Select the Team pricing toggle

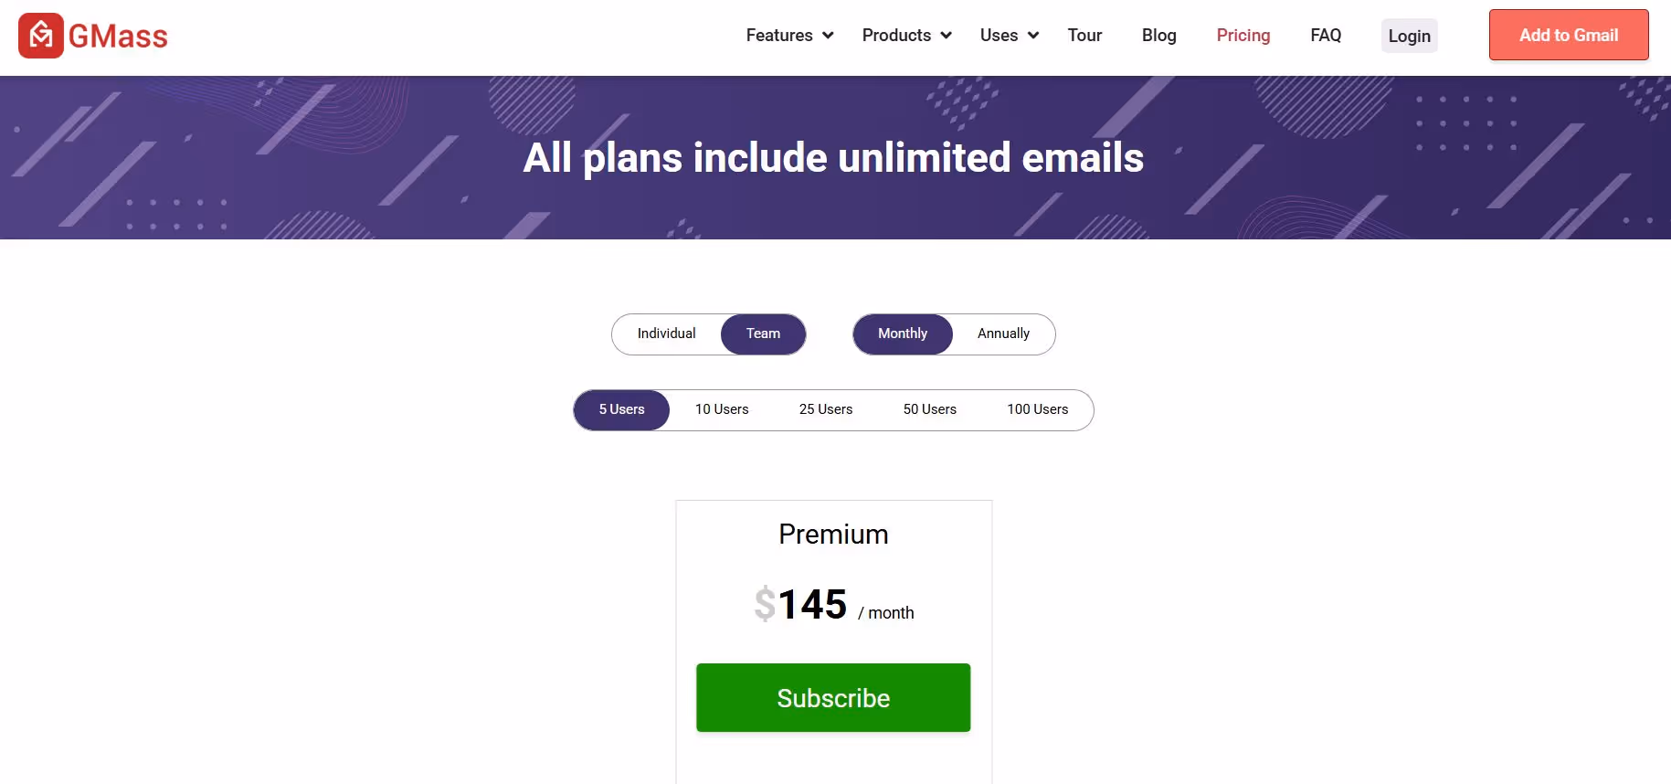pyautogui.click(x=763, y=334)
